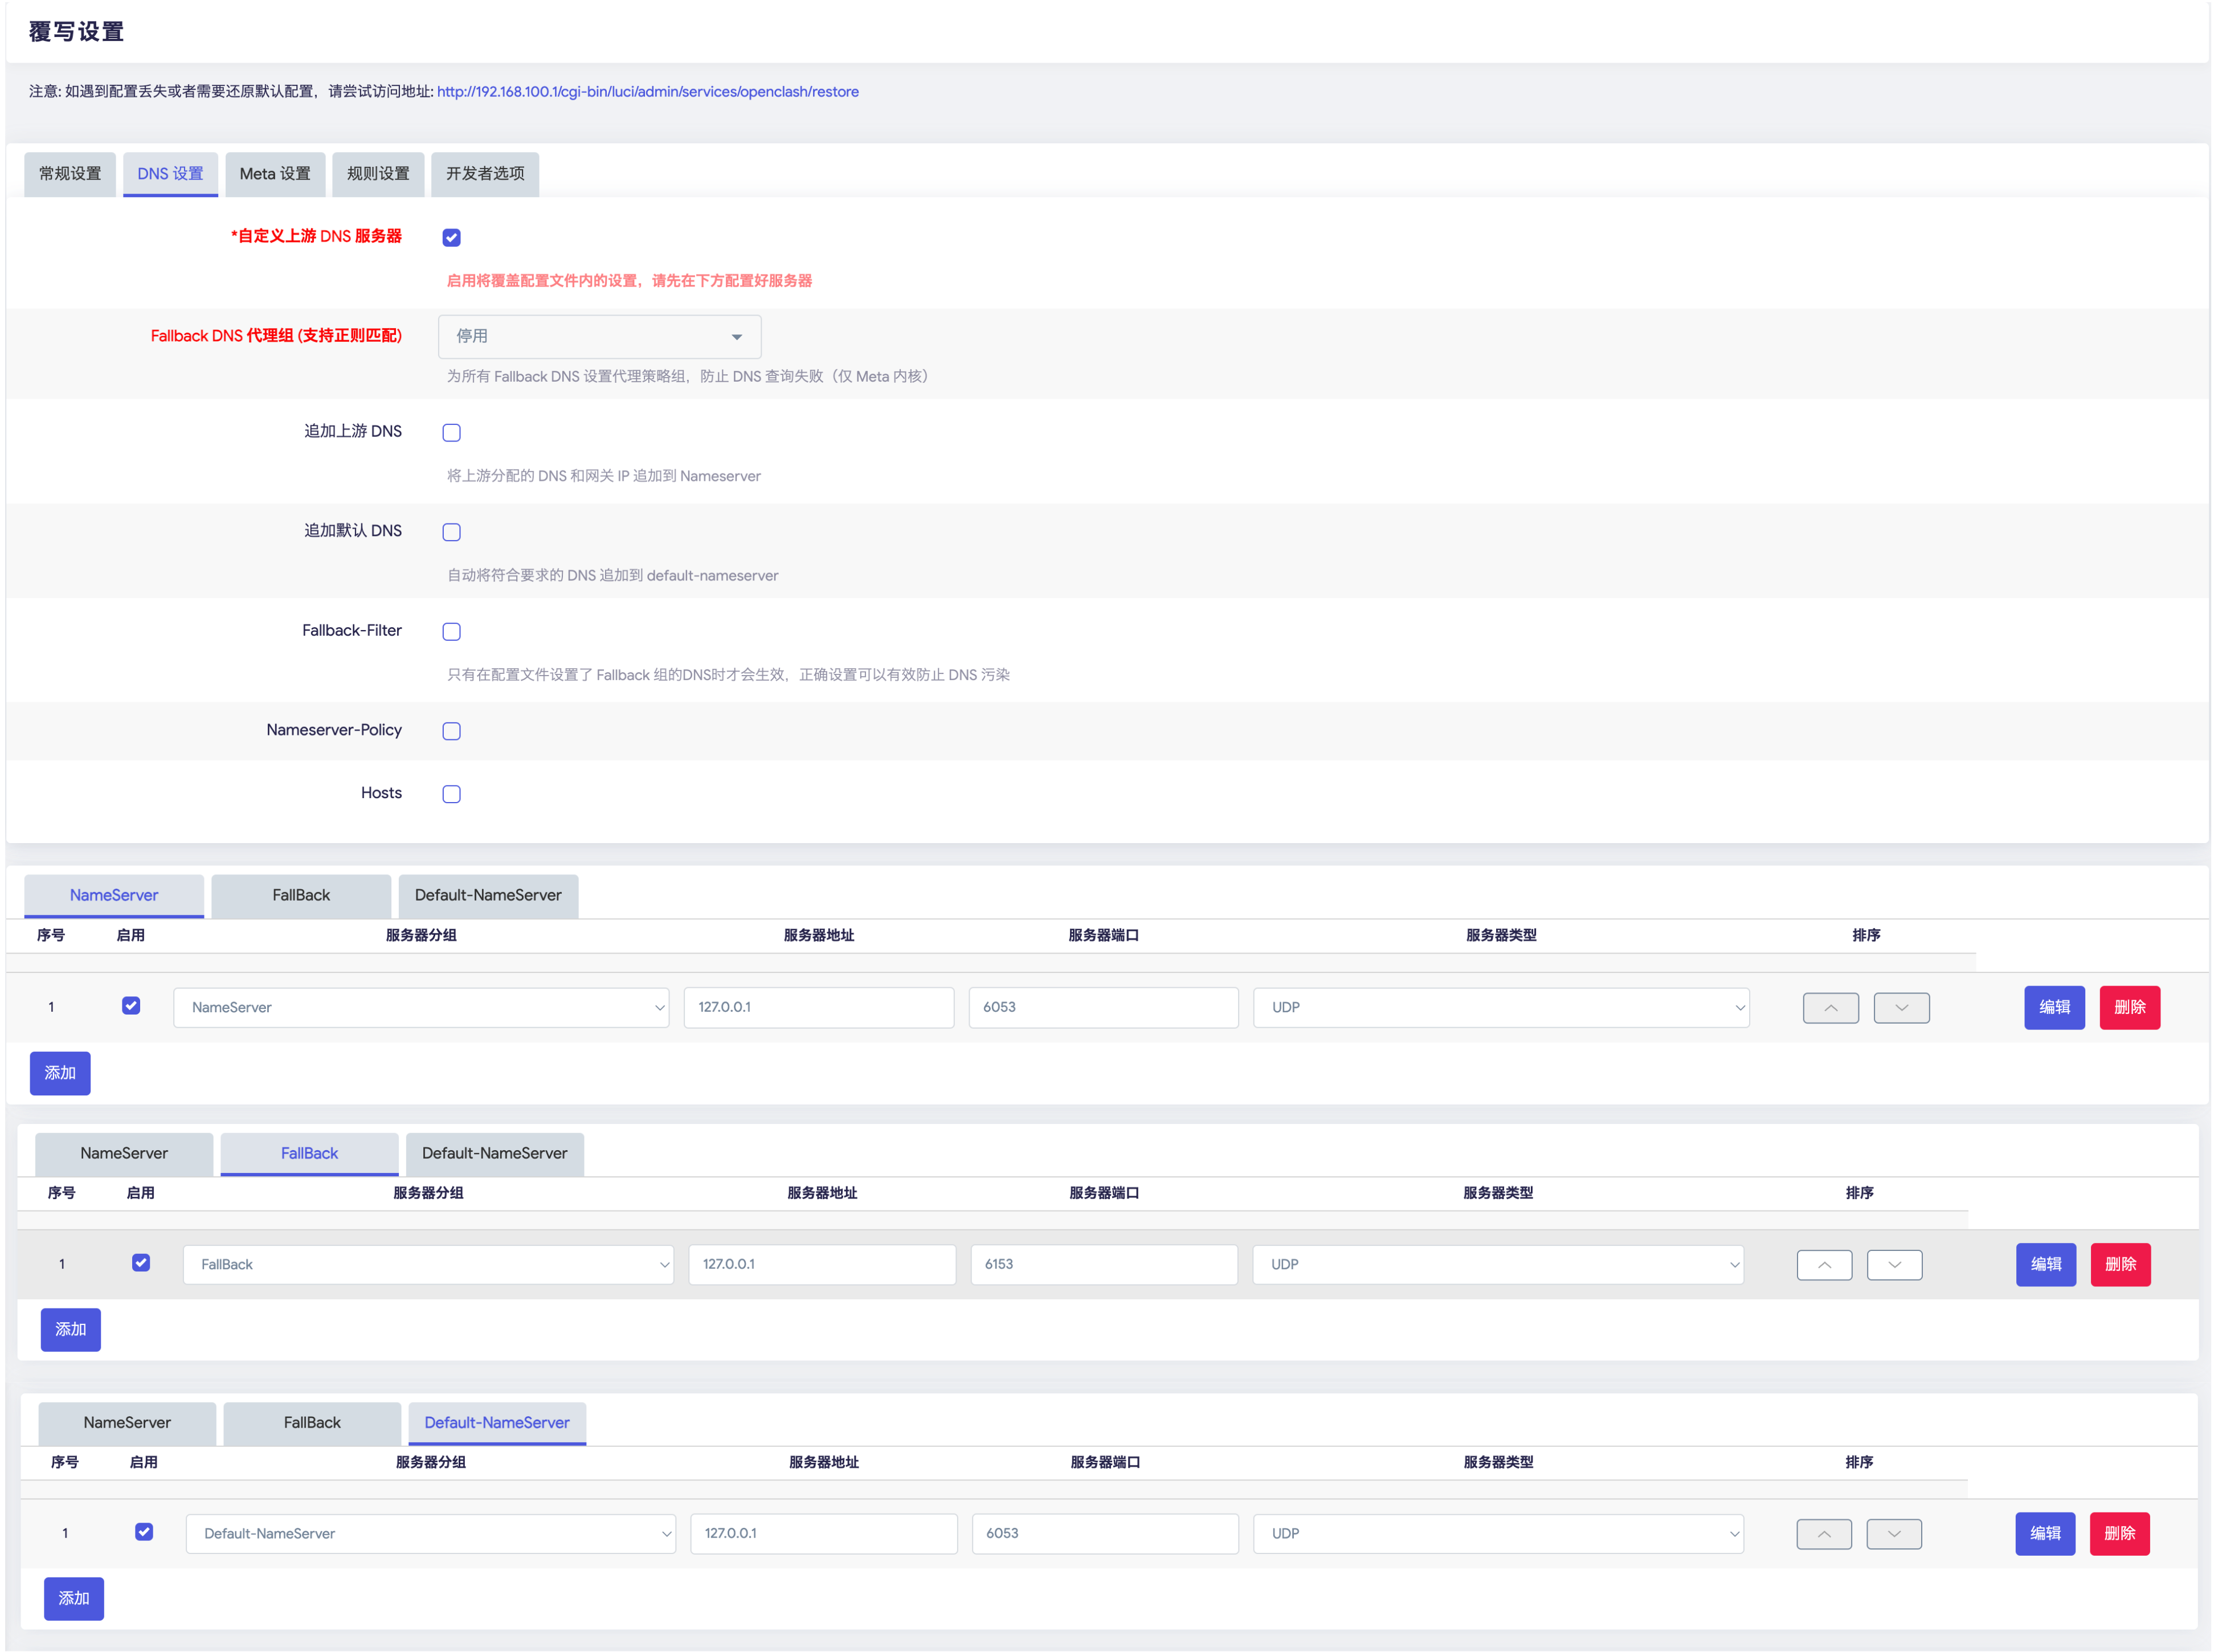Move the FallBack entry up using its up arrow
The height and width of the screenshot is (1652, 2214).
1824,1264
